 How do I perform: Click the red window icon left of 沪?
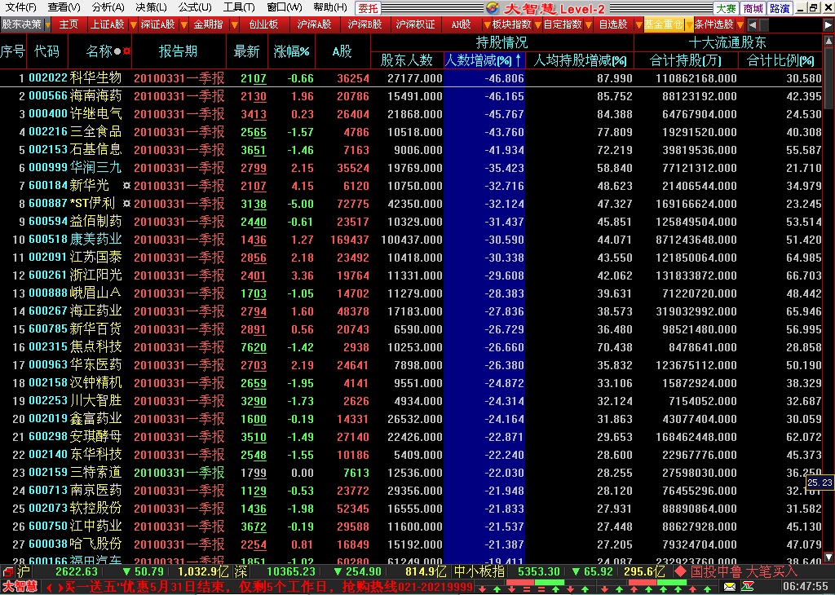[x=7, y=572]
